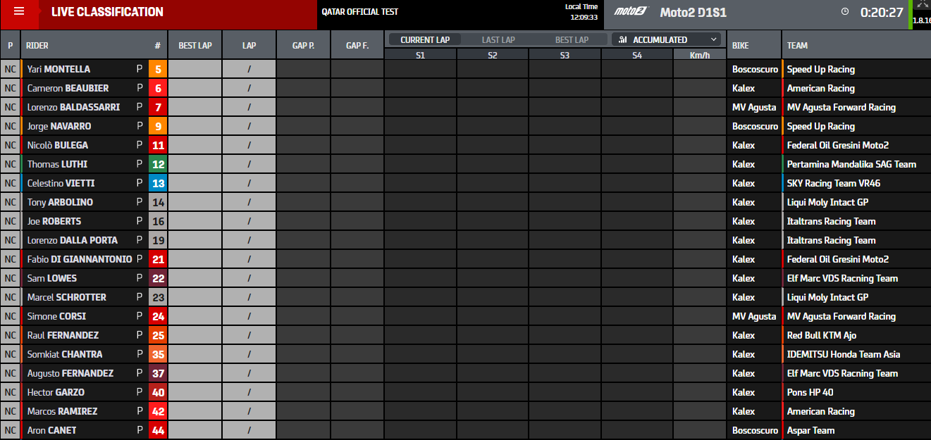This screenshot has width=931, height=440.
Task: Switch to the BEST LAP sector tab
Action: pyautogui.click(x=572, y=39)
